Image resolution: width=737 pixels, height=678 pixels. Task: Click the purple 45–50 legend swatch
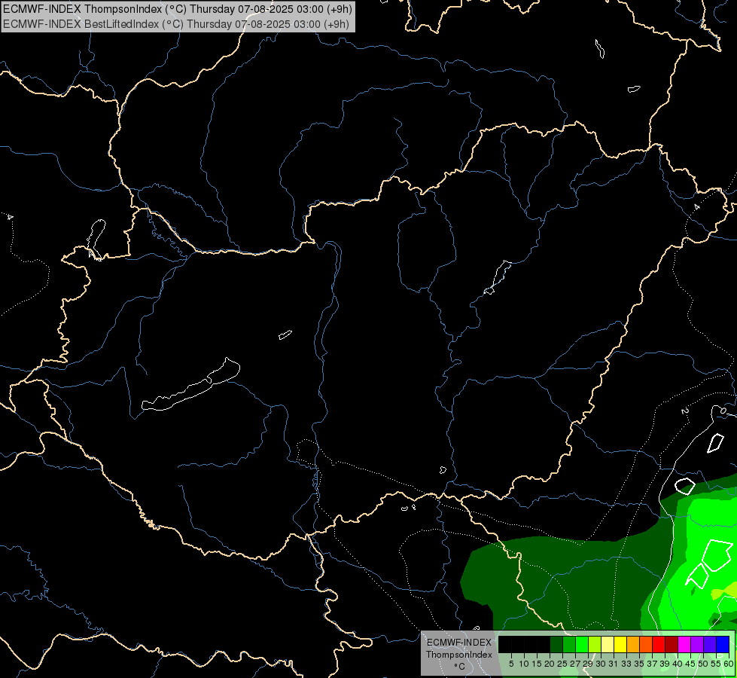[697, 644]
